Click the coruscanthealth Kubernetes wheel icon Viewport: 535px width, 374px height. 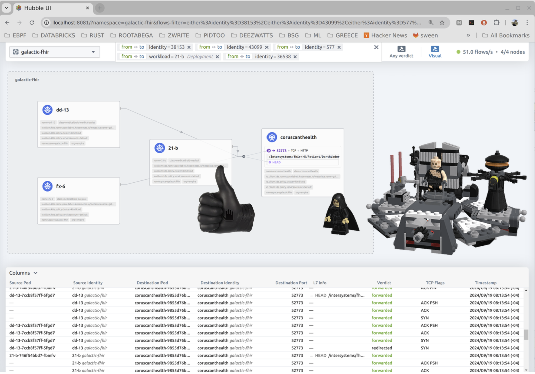272,137
